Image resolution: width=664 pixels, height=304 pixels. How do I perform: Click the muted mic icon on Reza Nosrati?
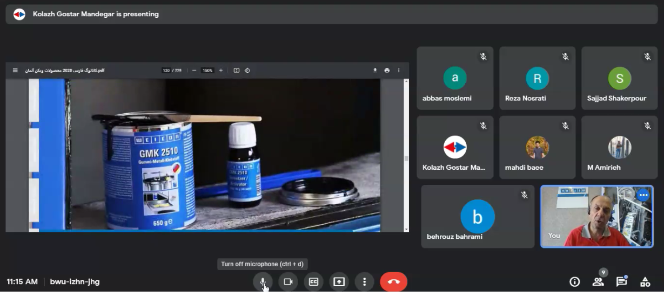pos(565,57)
